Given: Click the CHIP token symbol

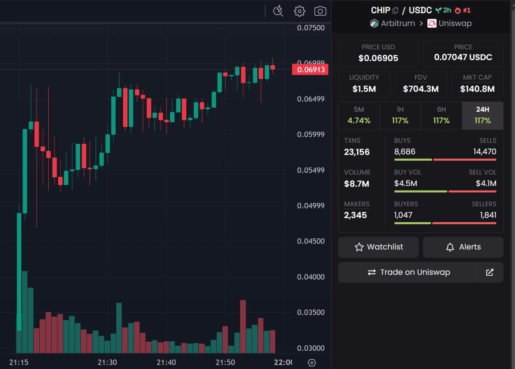Looking at the screenshot, I should click(x=381, y=10).
